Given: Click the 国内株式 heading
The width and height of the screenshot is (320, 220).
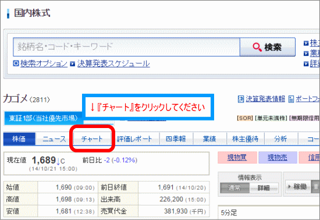Looking at the screenshot, I should [x=32, y=13].
